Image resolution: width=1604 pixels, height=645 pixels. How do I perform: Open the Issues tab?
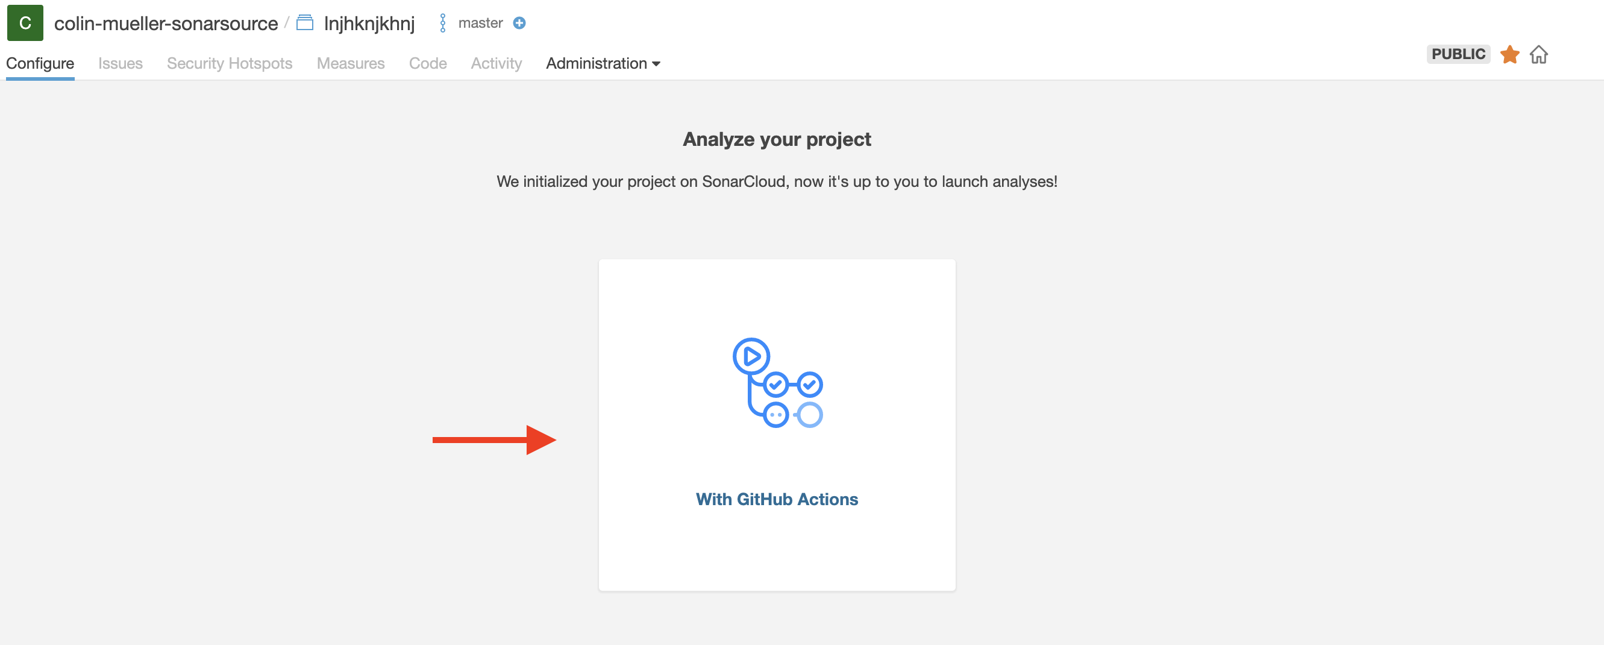(x=120, y=63)
